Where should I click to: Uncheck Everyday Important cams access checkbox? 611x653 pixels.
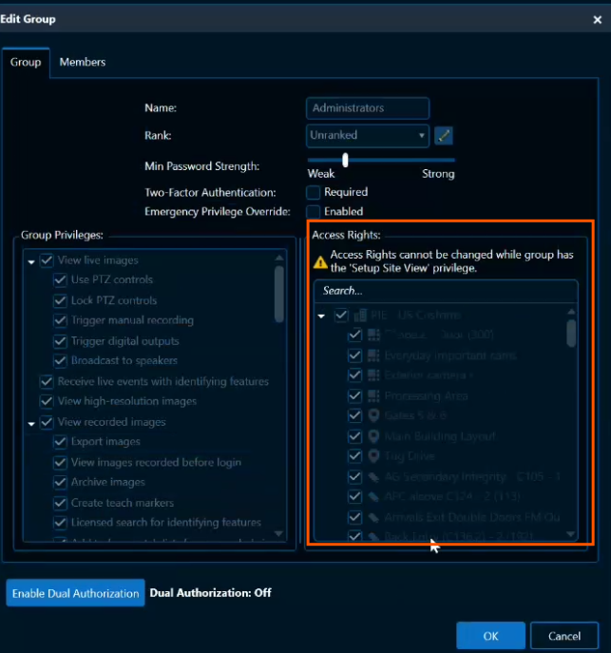[355, 355]
